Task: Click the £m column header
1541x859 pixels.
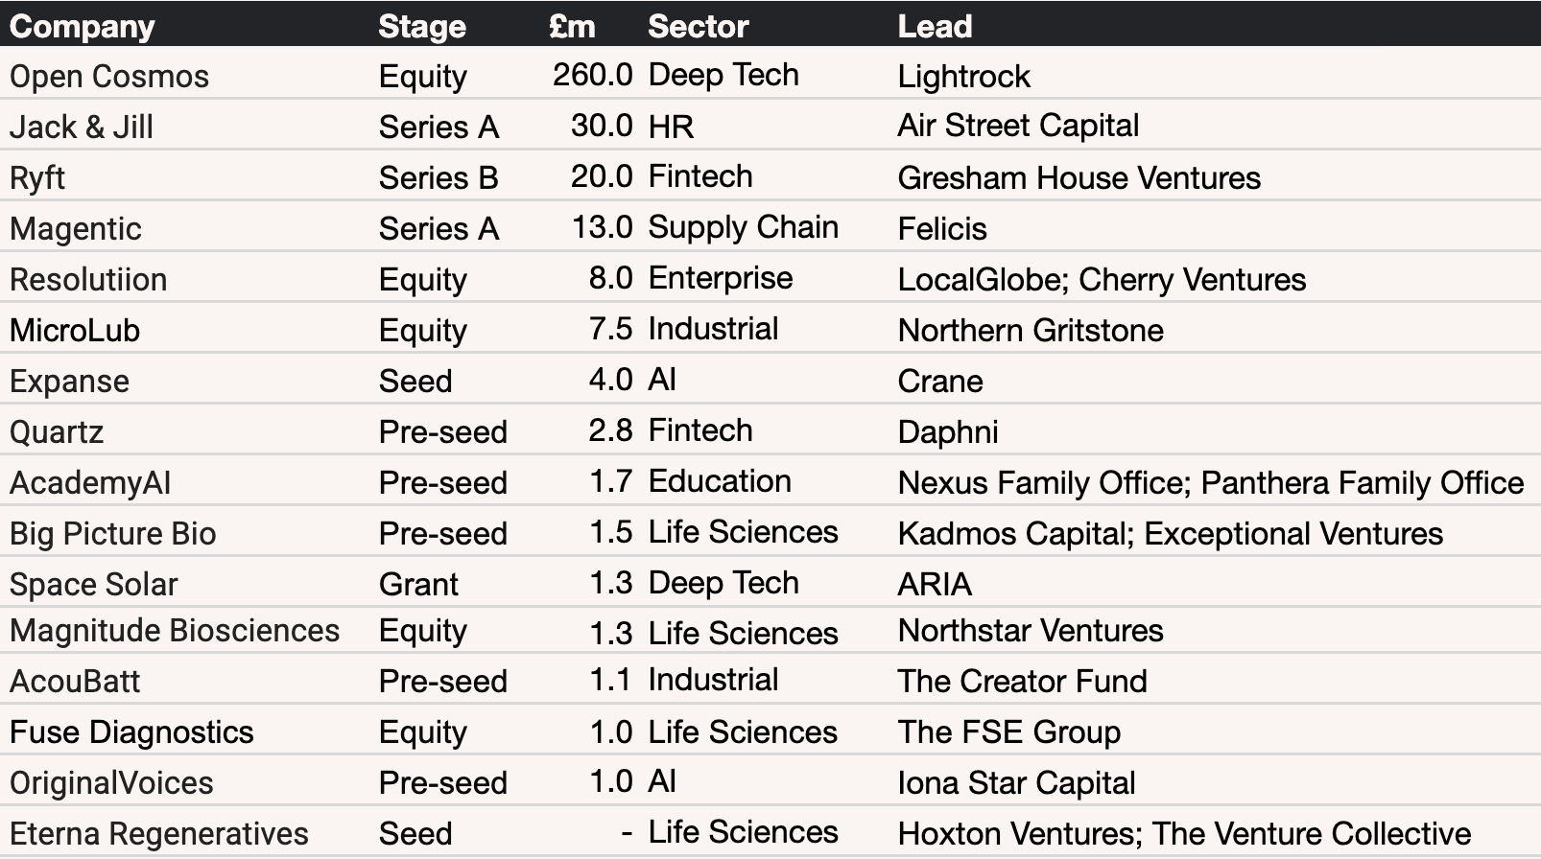Action: 573,27
